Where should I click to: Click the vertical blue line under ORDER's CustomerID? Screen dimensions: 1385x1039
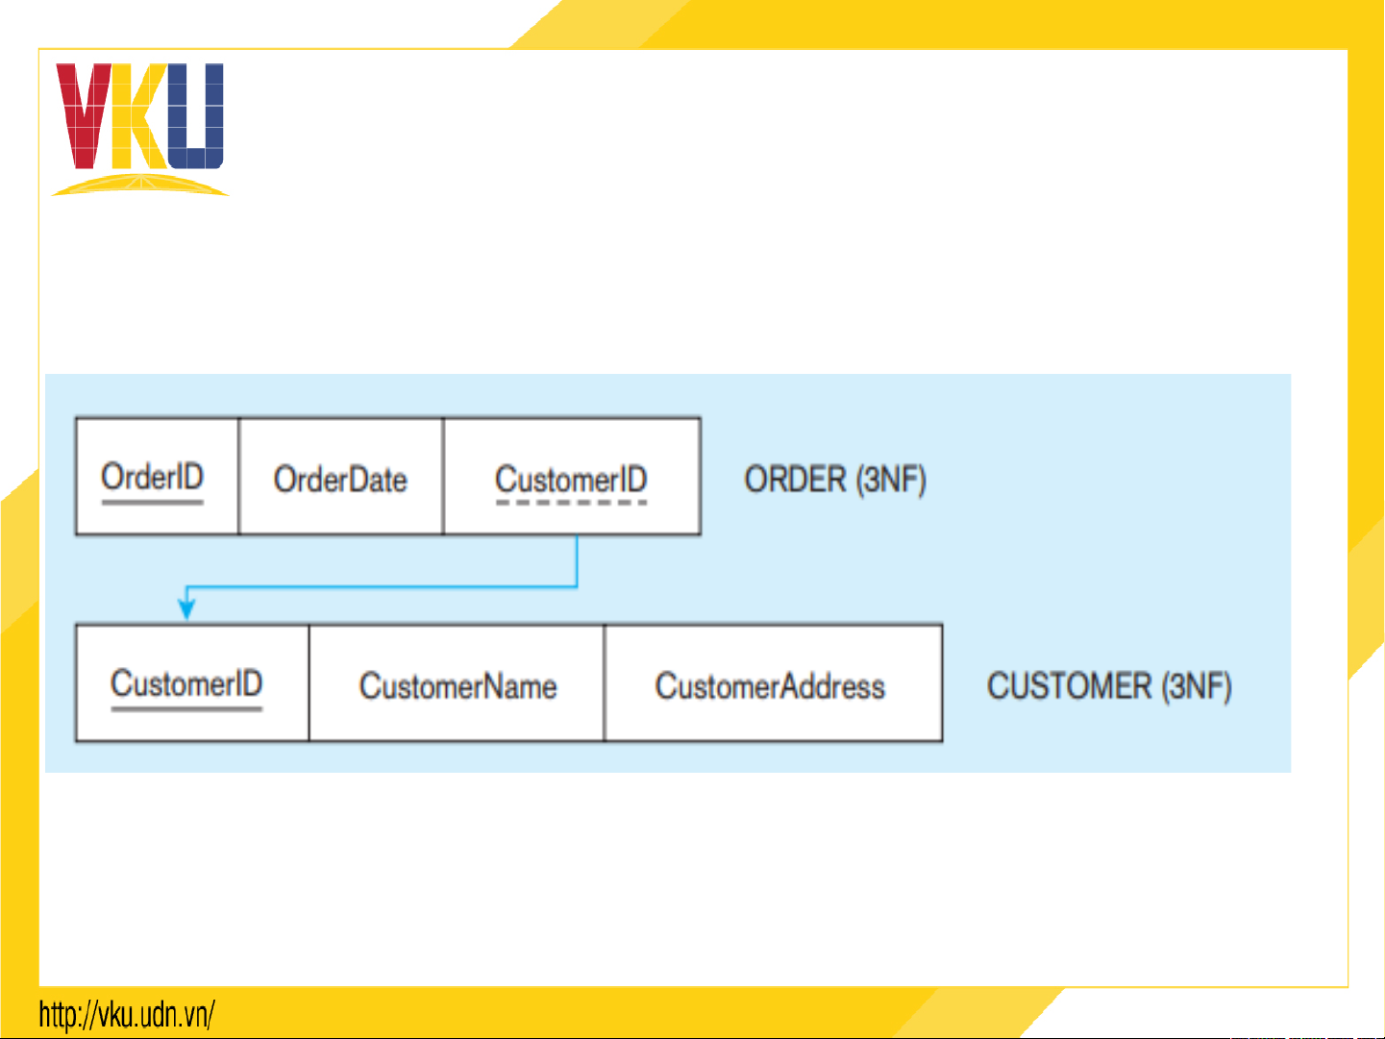577,559
